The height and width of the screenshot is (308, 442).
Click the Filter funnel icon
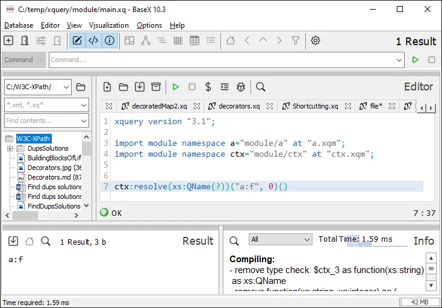pyautogui.click(x=296, y=40)
